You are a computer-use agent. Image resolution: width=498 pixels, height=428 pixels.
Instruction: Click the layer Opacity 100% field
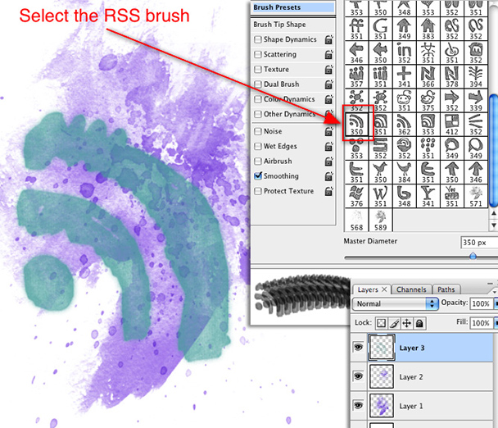(481, 303)
